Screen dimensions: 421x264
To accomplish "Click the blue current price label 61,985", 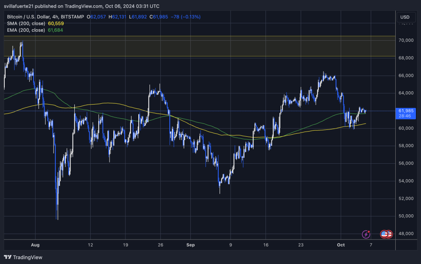I will click(x=406, y=111).
